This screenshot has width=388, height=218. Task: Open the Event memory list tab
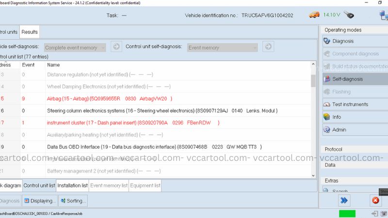[x=109, y=186]
